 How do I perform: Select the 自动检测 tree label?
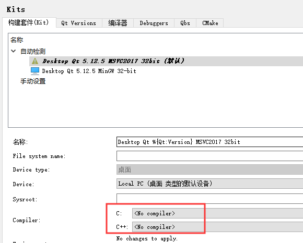pyautogui.click(x=33, y=52)
